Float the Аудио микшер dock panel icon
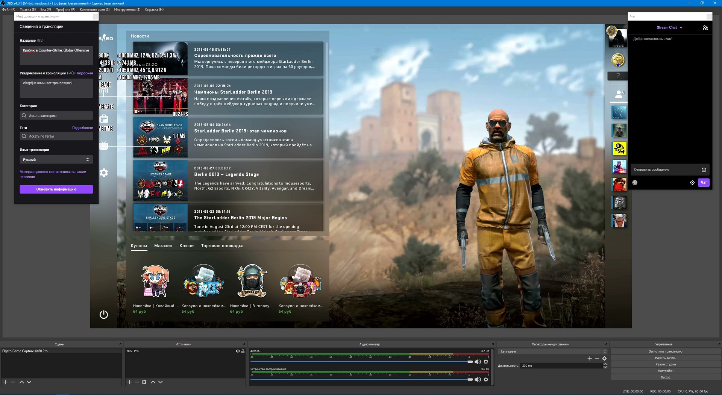The image size is (722, 395). [493, 344]
